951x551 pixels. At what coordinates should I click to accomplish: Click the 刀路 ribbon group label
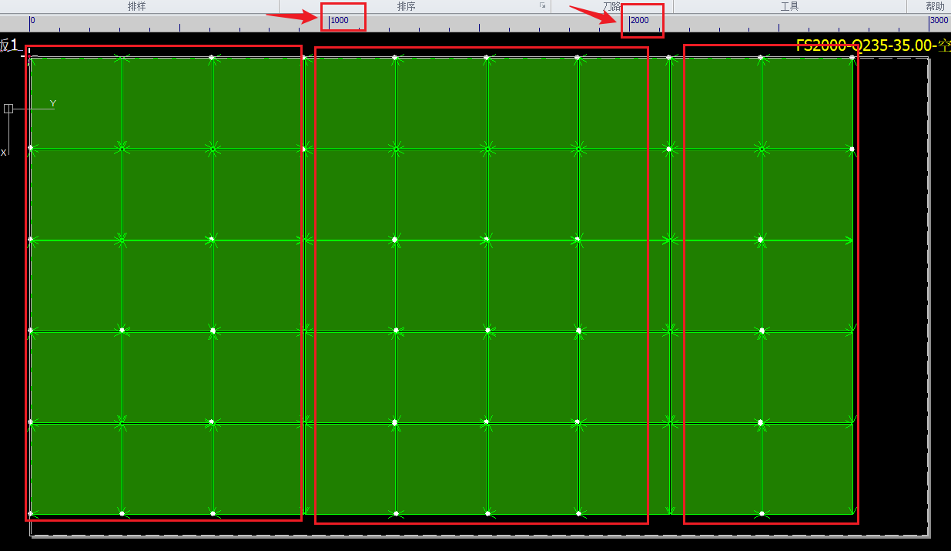tap(612, 6)
